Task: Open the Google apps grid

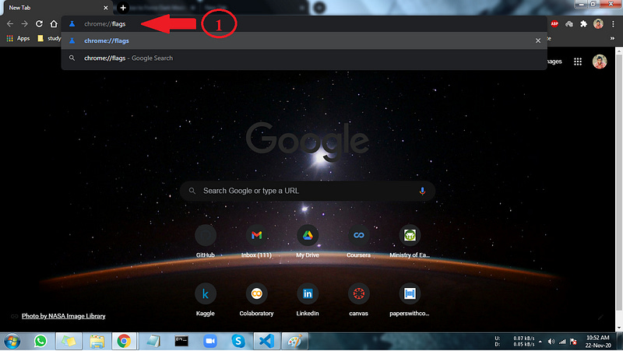Action: [x=578, y=61]
